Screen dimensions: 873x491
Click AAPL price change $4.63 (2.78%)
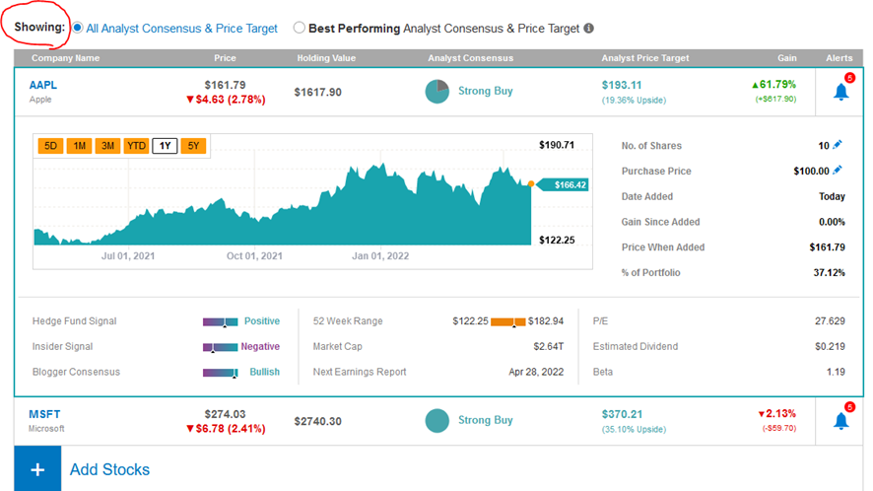click(226, 100)
